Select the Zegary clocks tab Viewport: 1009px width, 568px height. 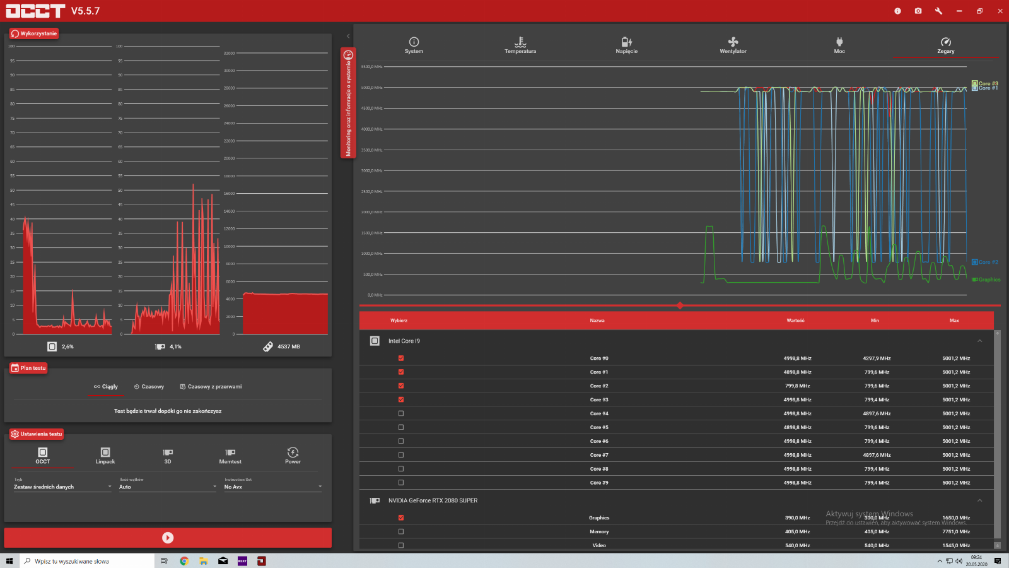(945, 45)
